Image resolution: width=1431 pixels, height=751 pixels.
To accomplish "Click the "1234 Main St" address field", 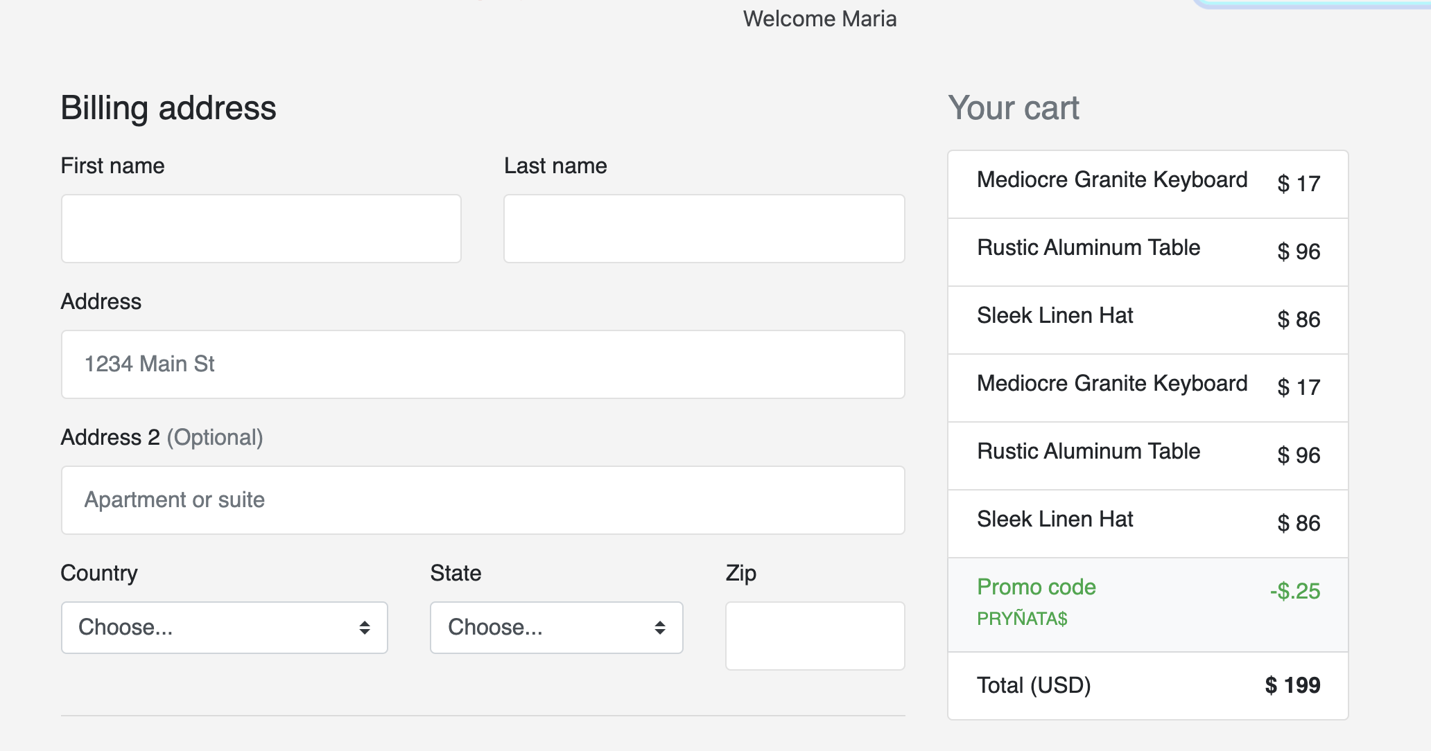I will (x=483, y=364).
